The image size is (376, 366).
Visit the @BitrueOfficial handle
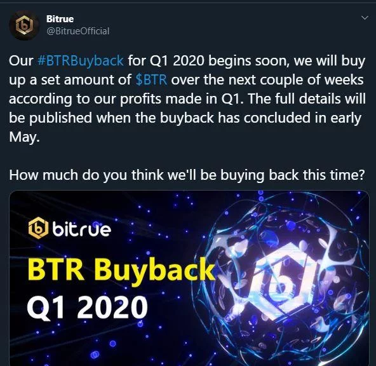pyautogui.click(x=78, y=31)
